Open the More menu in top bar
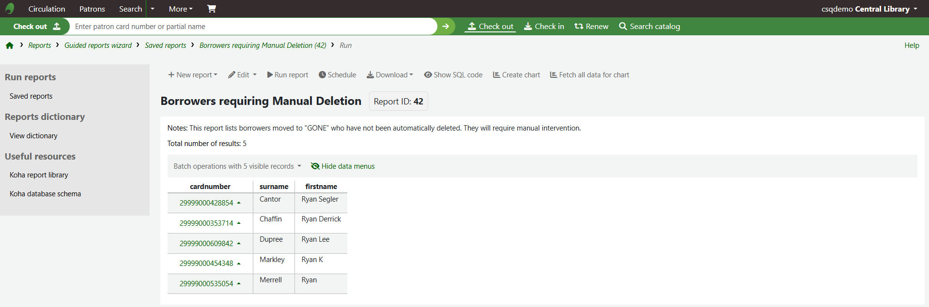Viewport: 929px width, 307px height. pos(181,9)
